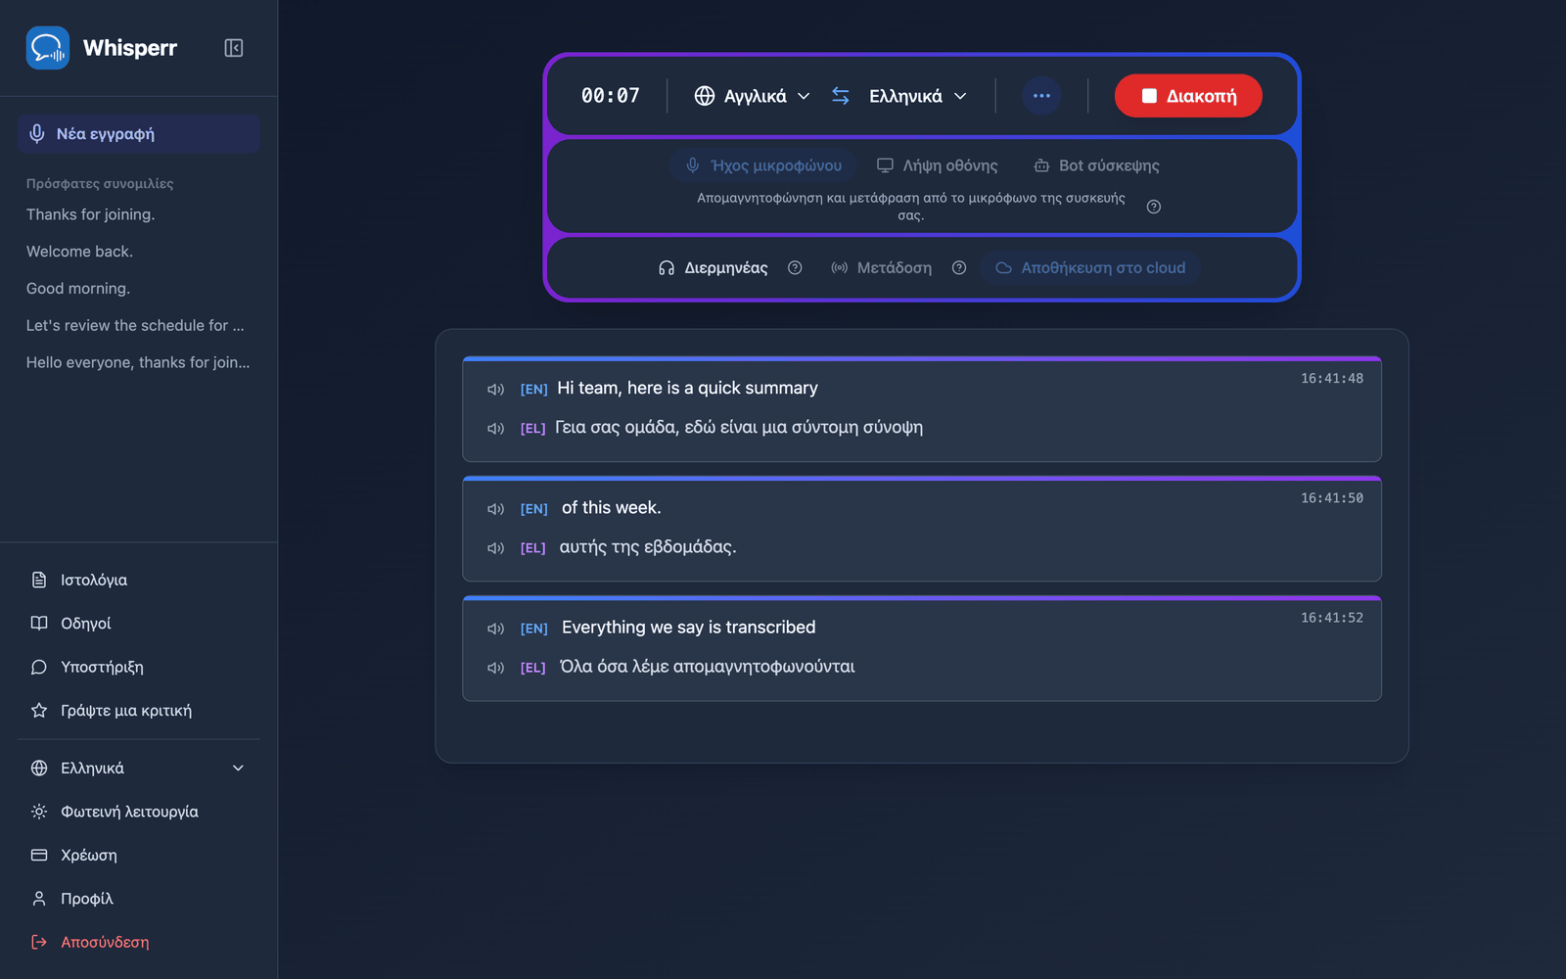Viewport: 1566px width, 979px height.
Task: Open the three-dot more options menu
Action: [1041, 96]
